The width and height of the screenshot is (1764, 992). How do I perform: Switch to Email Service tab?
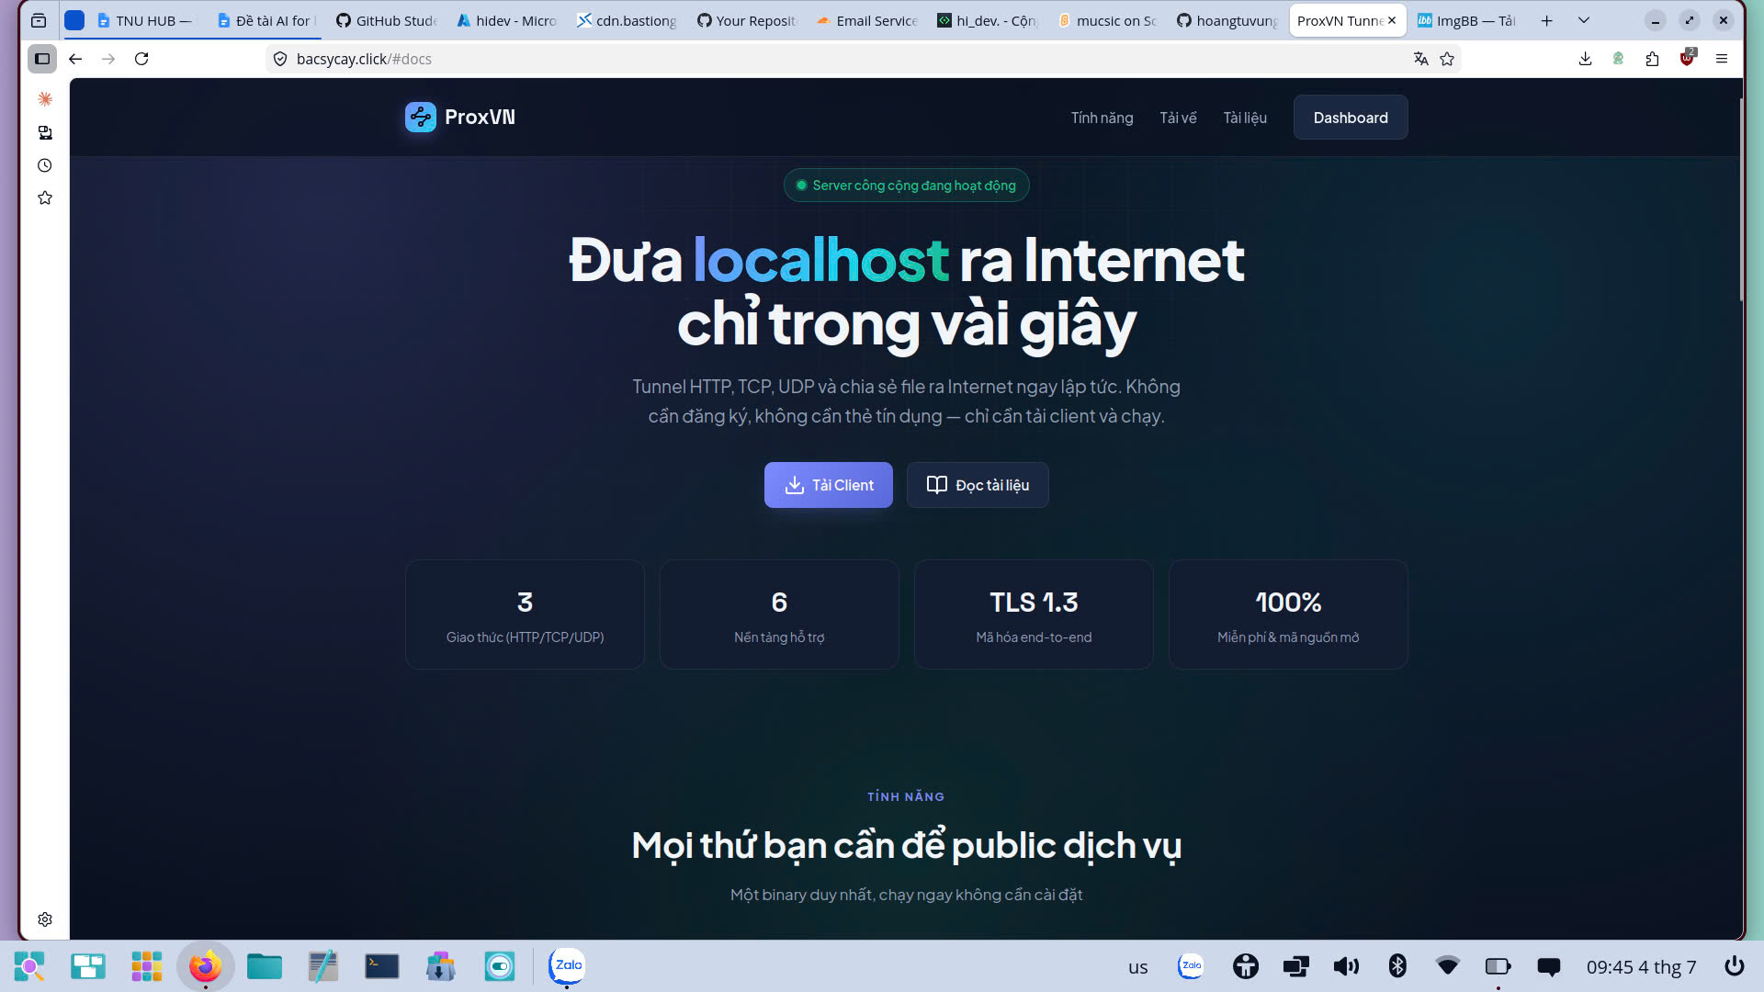pyautogui.click(x=865, y=20)
